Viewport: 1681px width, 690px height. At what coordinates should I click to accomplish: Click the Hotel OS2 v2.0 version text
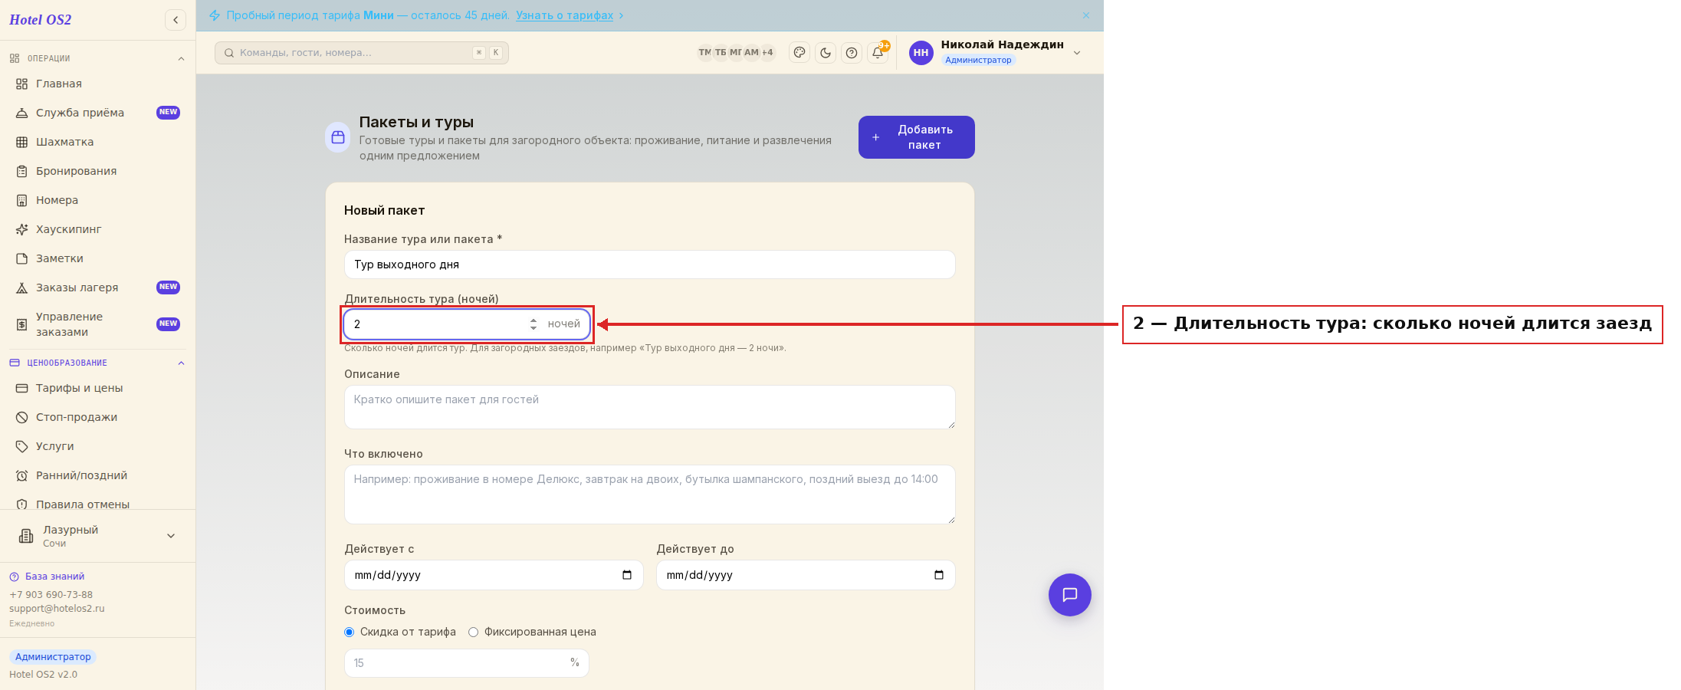click(43, 675)
